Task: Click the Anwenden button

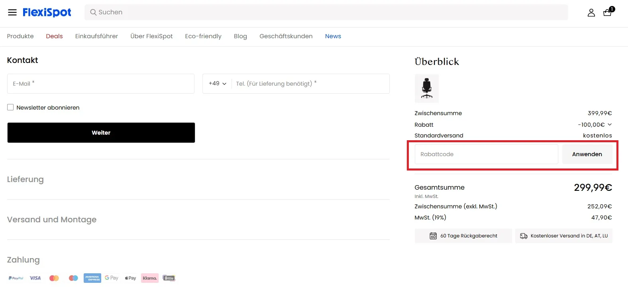Action: [587, 154]
